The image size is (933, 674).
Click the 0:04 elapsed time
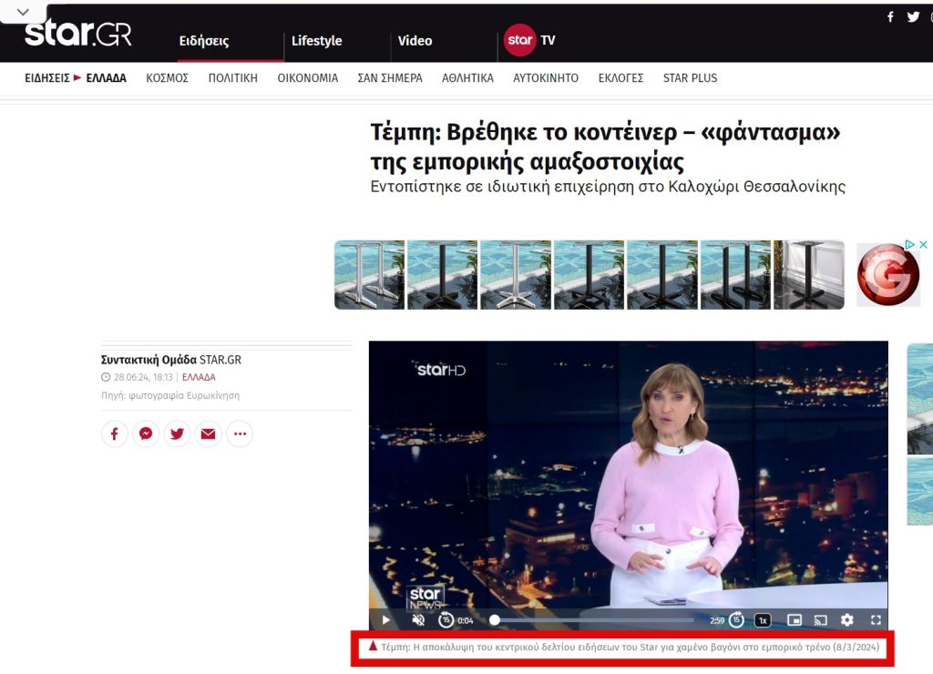tap(466, 620)
